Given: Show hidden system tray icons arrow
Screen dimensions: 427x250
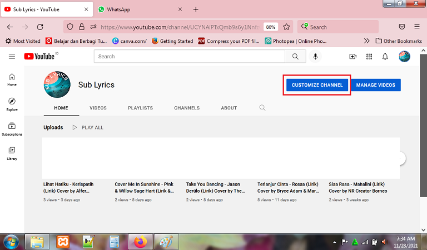Looking at the screenshot, I should 334,242.
